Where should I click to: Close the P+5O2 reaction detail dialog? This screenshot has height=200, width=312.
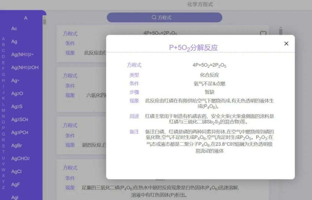click(286, 44)
